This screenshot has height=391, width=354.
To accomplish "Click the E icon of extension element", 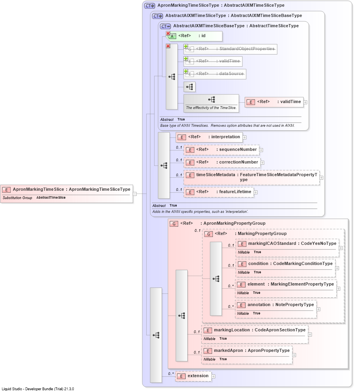I will click(x=181, y=376).
